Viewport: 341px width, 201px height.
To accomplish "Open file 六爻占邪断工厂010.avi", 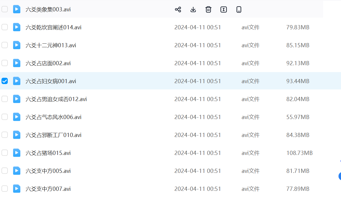I will 53,135.
